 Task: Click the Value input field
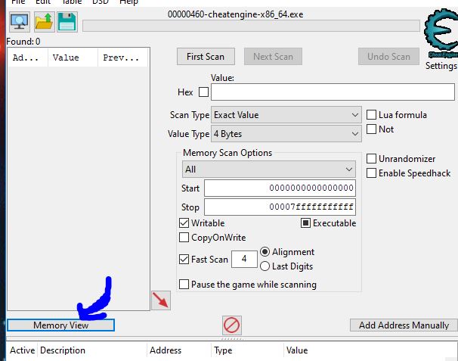coord(333,92)
